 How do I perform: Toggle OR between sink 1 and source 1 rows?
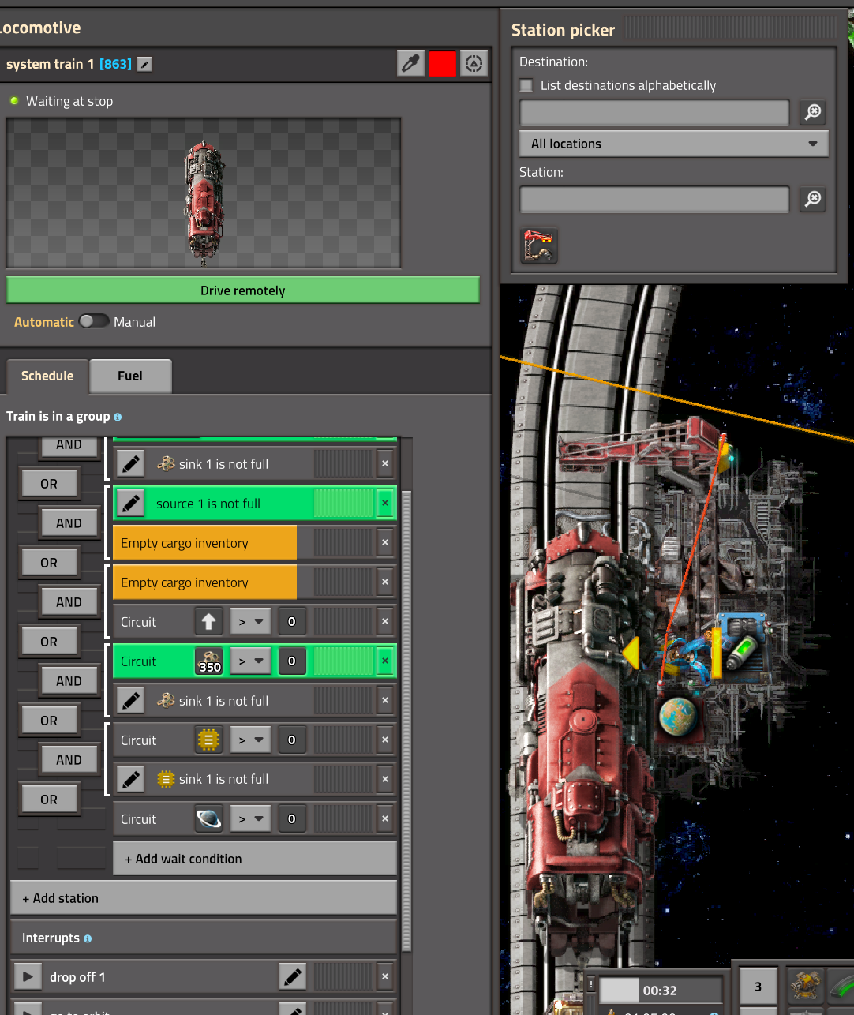click(49, 484)
